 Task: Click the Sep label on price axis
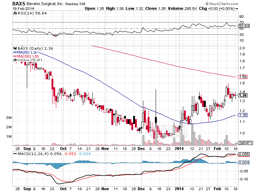[x=27, y=149]
